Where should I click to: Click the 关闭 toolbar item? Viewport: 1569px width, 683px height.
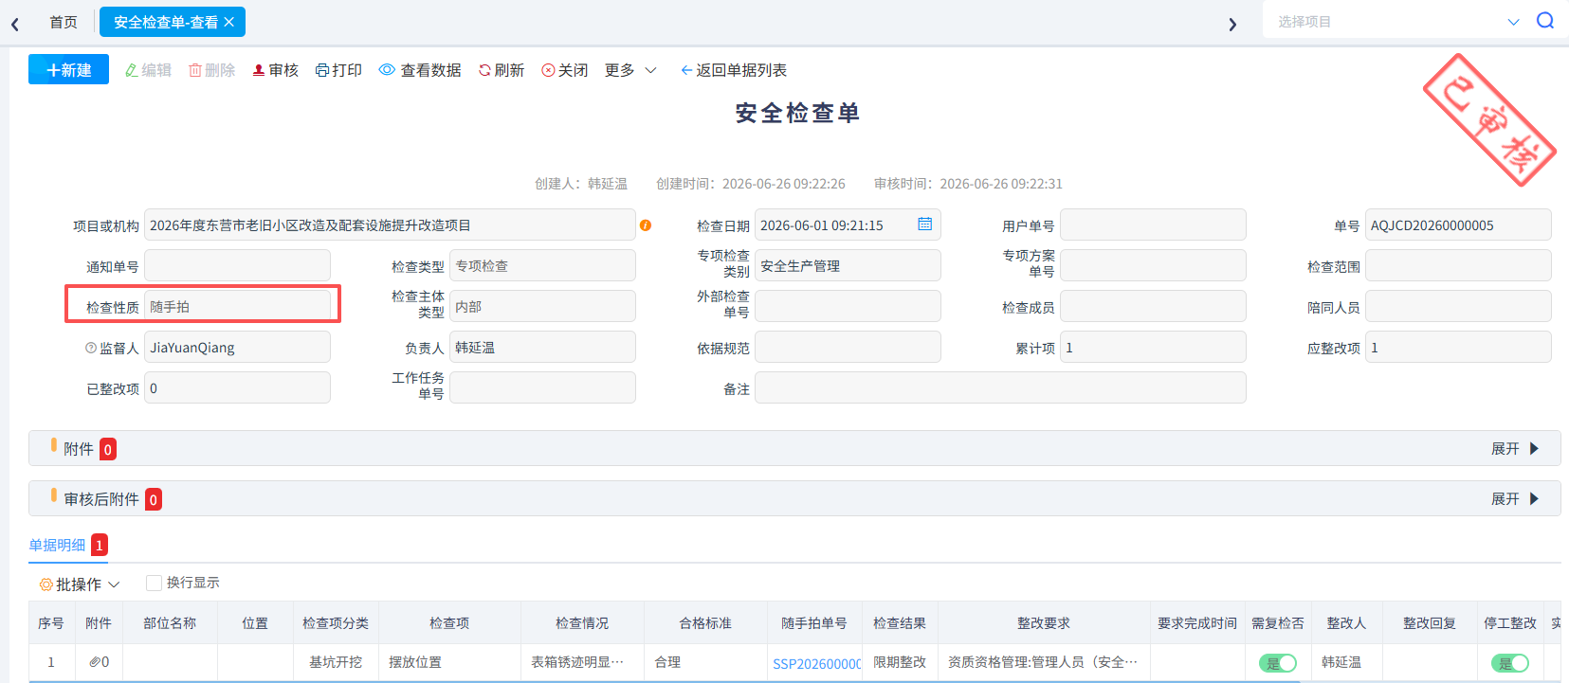(x=565, y=70)
